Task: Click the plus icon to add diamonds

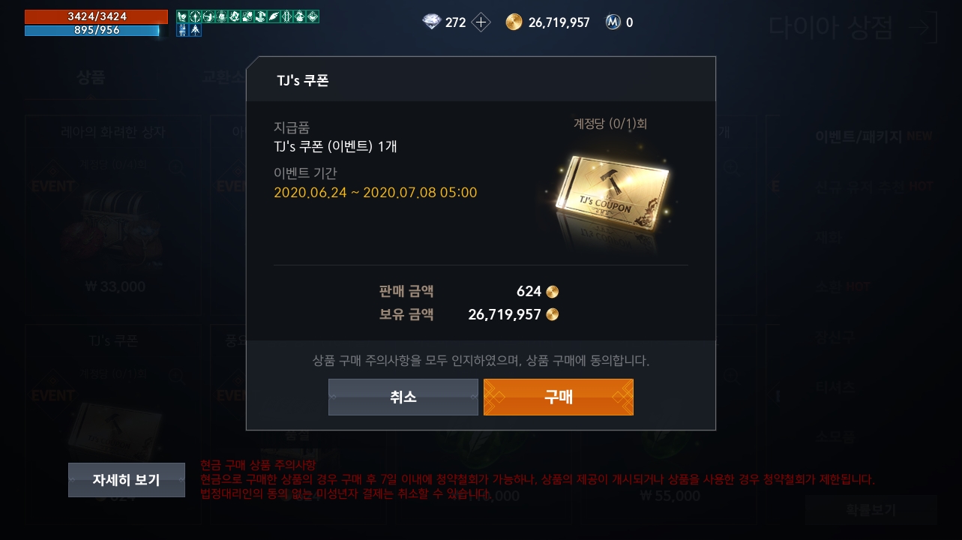Action: point(481,22)
